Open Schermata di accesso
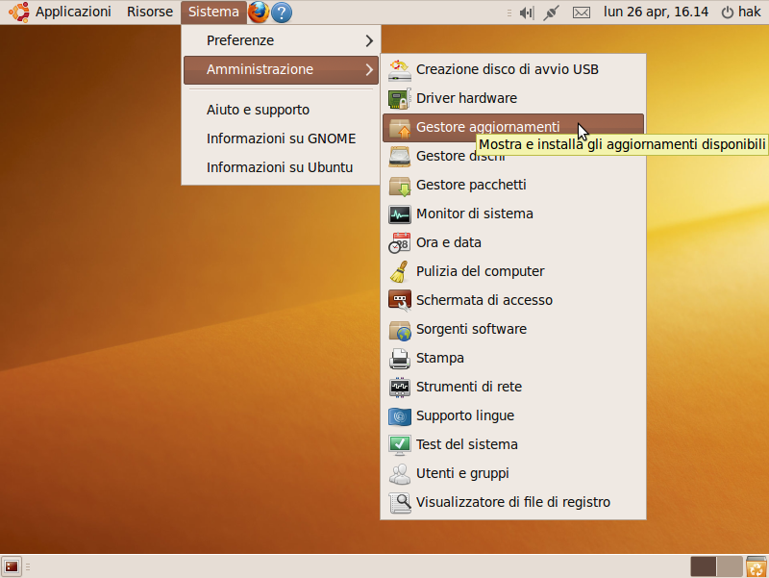 [513, 301]
